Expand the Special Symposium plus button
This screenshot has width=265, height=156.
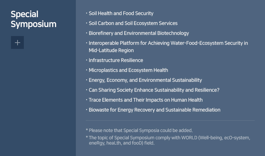pyautogui.click(x=18, y=43)
